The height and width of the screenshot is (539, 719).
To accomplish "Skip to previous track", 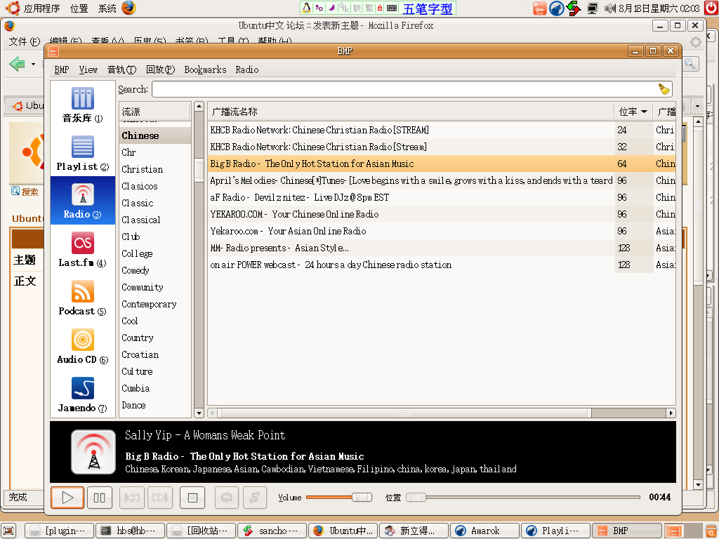I will pos(132,498).
